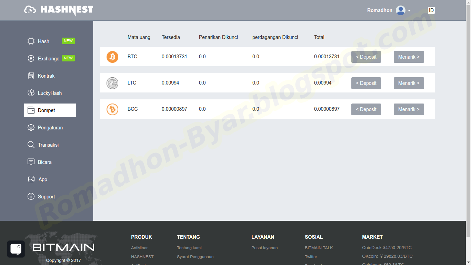Viewport: 471px width, 265px height.
Task: Click the green NEW badge beside Hash
Action: point(68,41)
